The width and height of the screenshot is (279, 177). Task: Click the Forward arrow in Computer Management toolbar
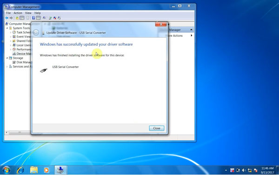pyautogui.click(x=11, y=18)
